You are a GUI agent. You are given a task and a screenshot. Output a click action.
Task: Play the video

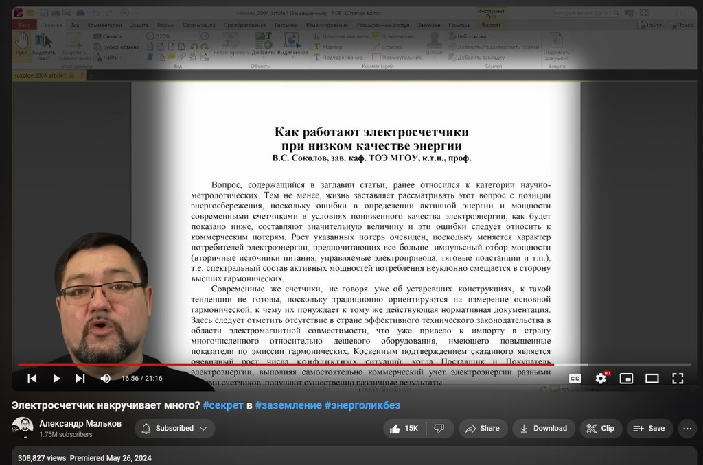tap(56, 378)
